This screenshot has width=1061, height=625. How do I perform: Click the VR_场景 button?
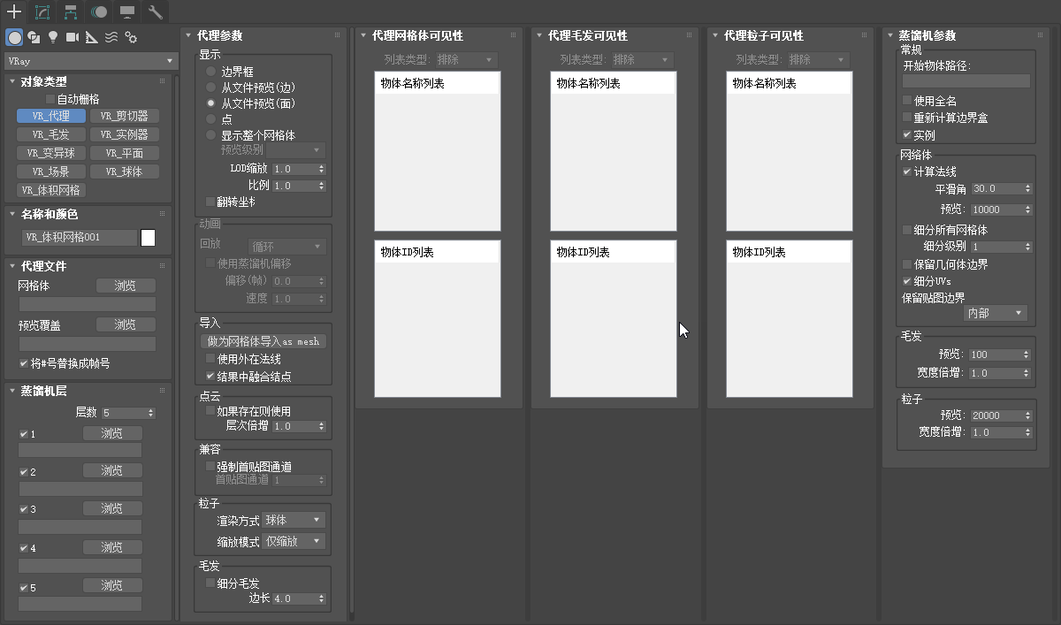click(x=51, y=171)
